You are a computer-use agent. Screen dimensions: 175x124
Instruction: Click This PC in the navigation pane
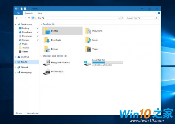[24, 62]
